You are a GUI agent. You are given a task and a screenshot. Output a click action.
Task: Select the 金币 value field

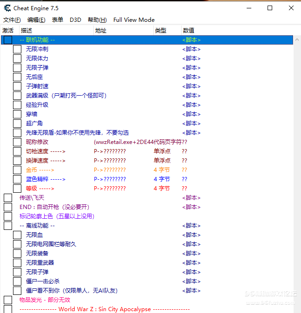click(x=184, y=170)
